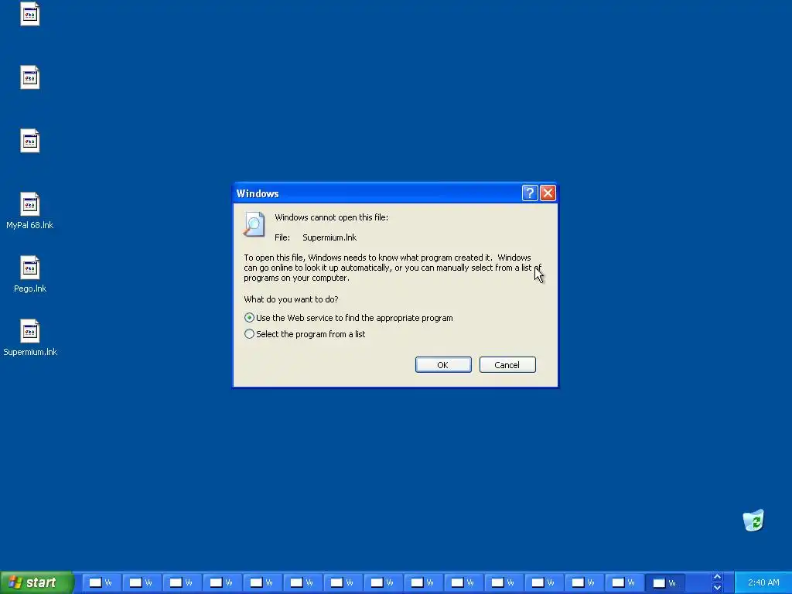Click the Recycle Bin icon
The height and width of the screenshot is (594, 792).
[x=753, y=521]
